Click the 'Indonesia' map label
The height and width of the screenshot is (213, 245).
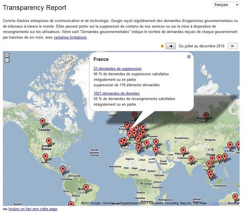click(x=220, y=186)
